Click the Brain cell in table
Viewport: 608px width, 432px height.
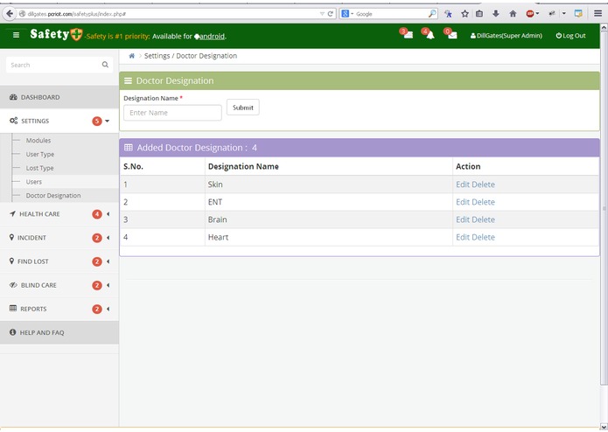[x=329, y=219]
